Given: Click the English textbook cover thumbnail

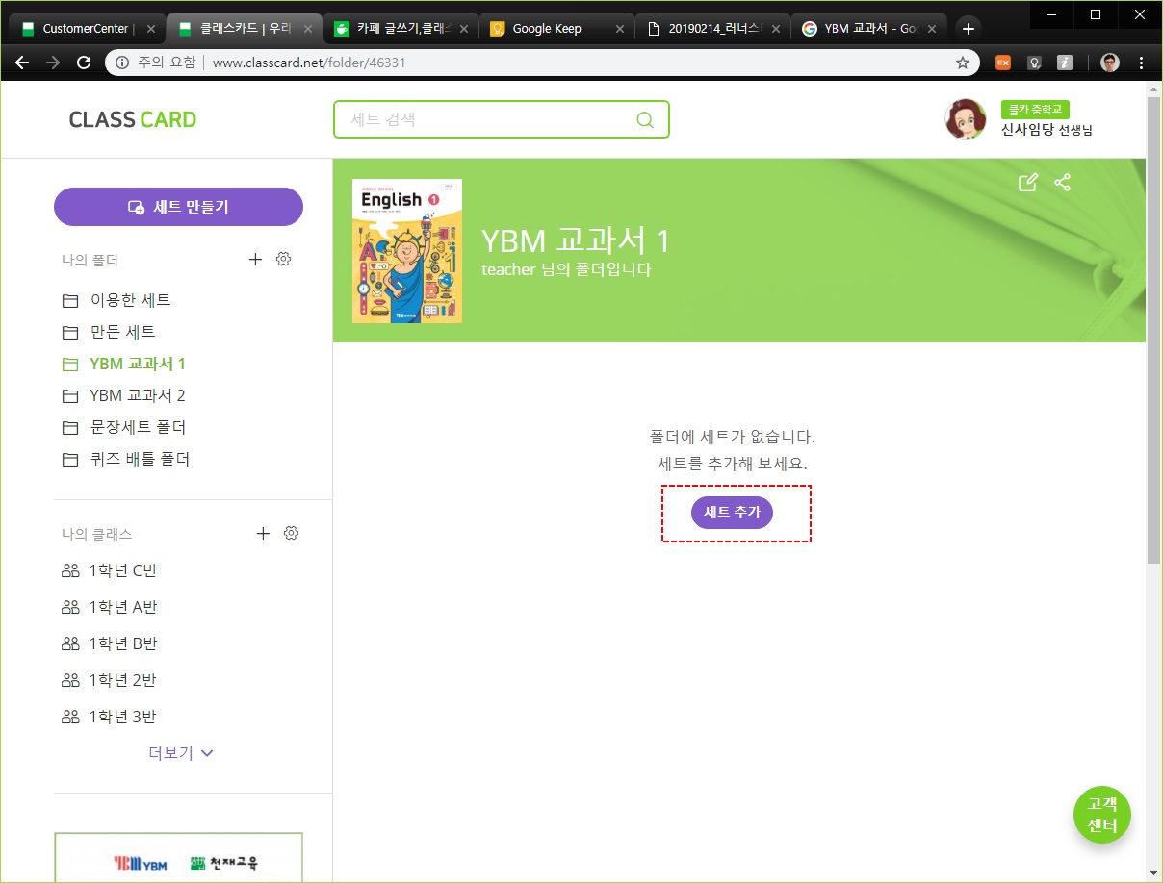Looking at the screenshot, I should click(x=407, y=251).
